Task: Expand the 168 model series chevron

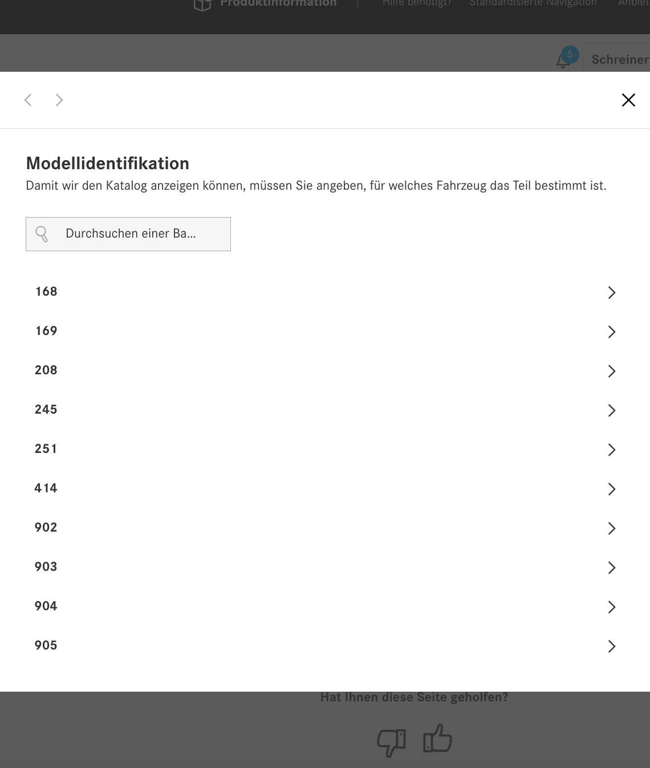Action: pos(611,292)
